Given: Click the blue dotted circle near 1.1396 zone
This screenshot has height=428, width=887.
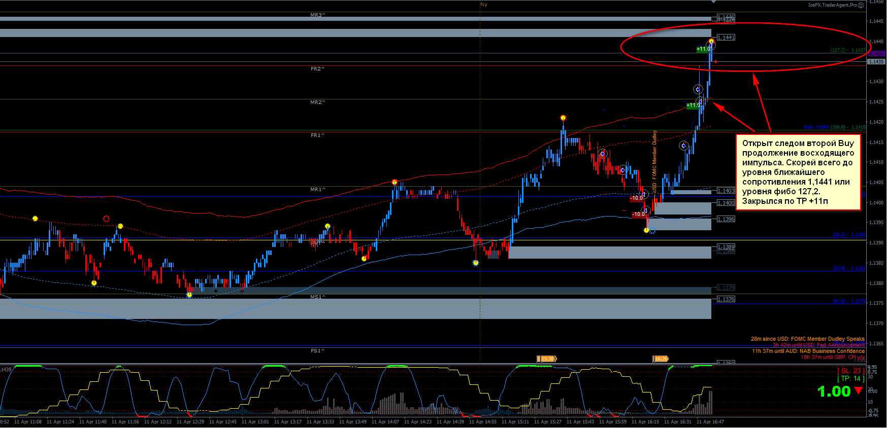Looking at the screenshot, I should [652, 231].
